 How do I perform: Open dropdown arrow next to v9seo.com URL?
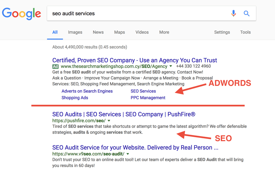click(x=128, y=154)
